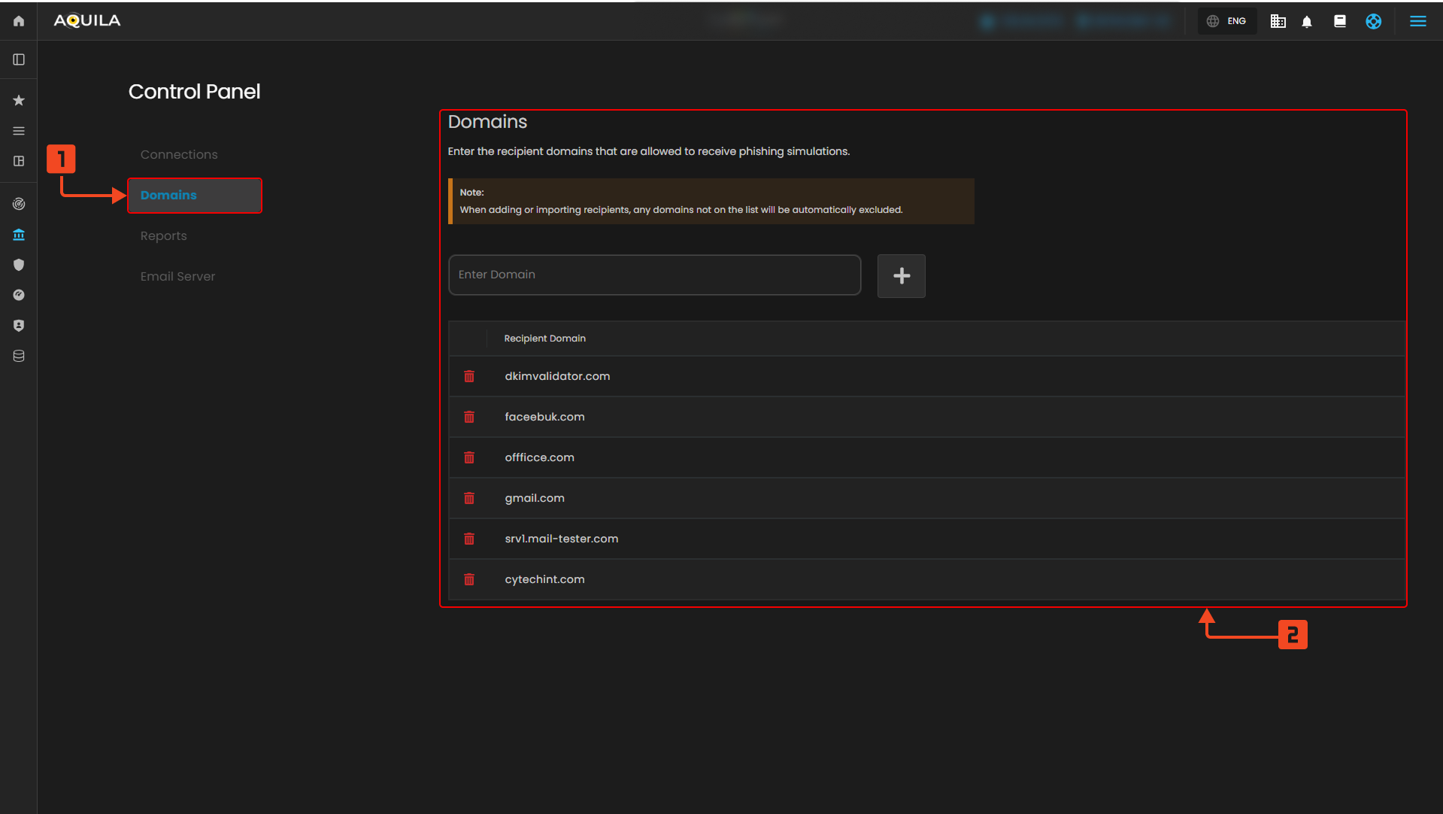Image resolution: width=1443 pixels, height=814 pixels.
Task: Click the home icon in the sidebar
Action: (x=19, y=21)
